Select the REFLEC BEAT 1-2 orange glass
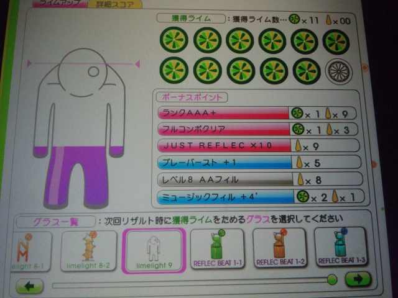Viewport: 398px width, 298px height. pyautogui.click(x=280, y=248)
